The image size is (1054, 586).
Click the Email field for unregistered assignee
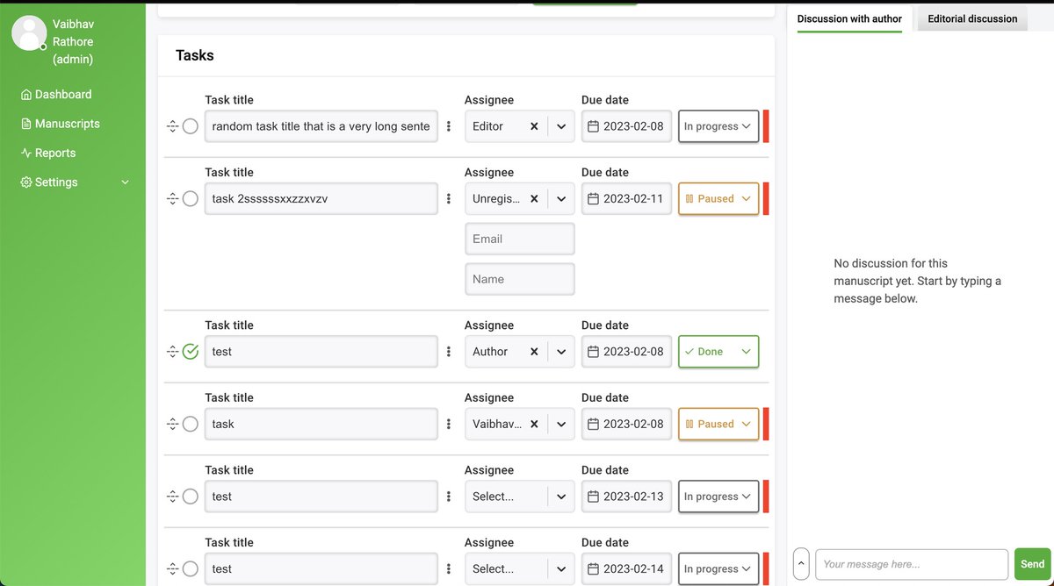point(520,239)
